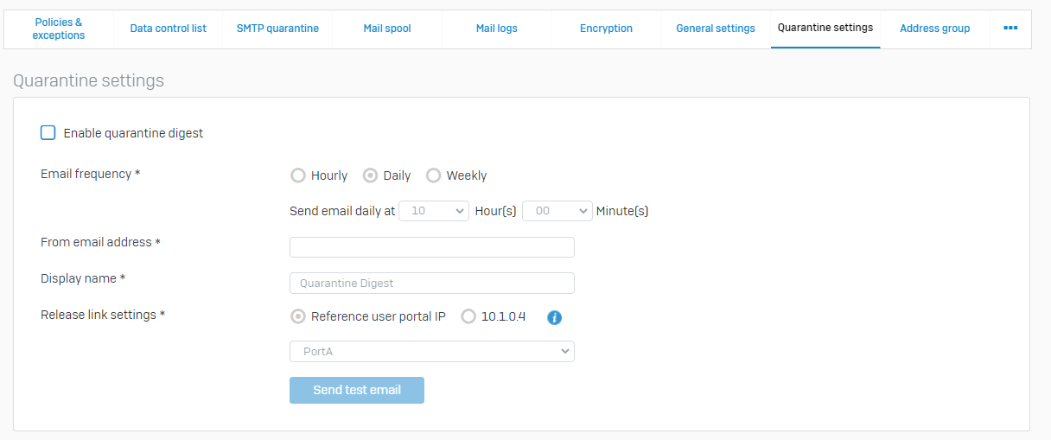Image resolution: width=1051 pixels, height=440 pixels.
Task: Select Hourly email frequency
Action: click(x=298, y=175)
